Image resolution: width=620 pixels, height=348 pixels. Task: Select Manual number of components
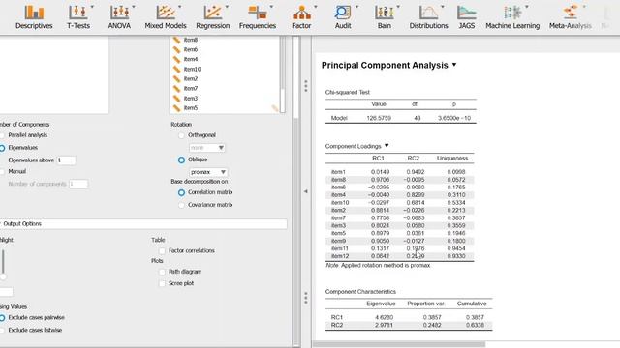point(2,172)
